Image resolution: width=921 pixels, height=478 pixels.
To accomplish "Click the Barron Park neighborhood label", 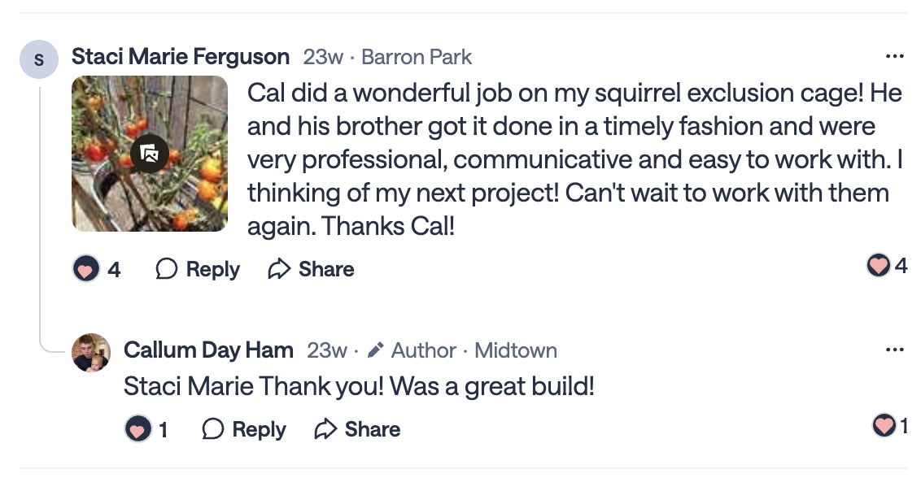I will [417, 58].
